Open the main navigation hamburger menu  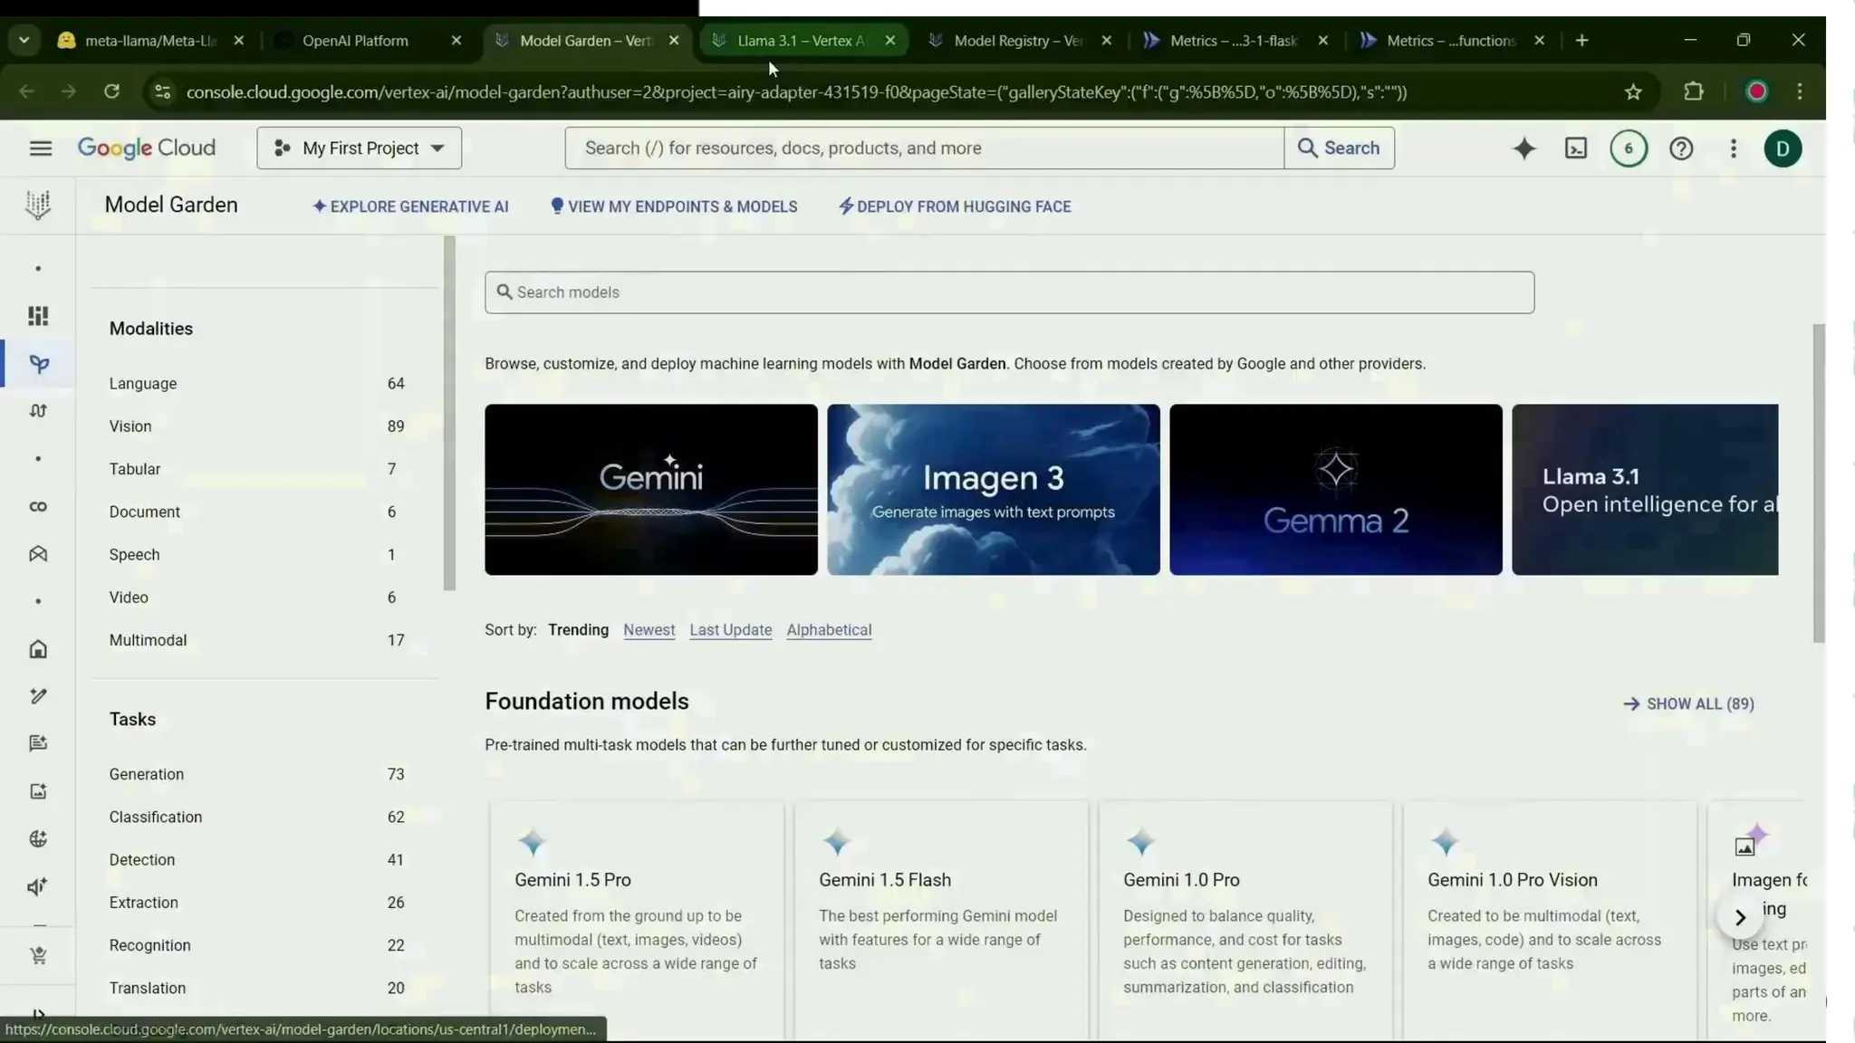(40, 148)
